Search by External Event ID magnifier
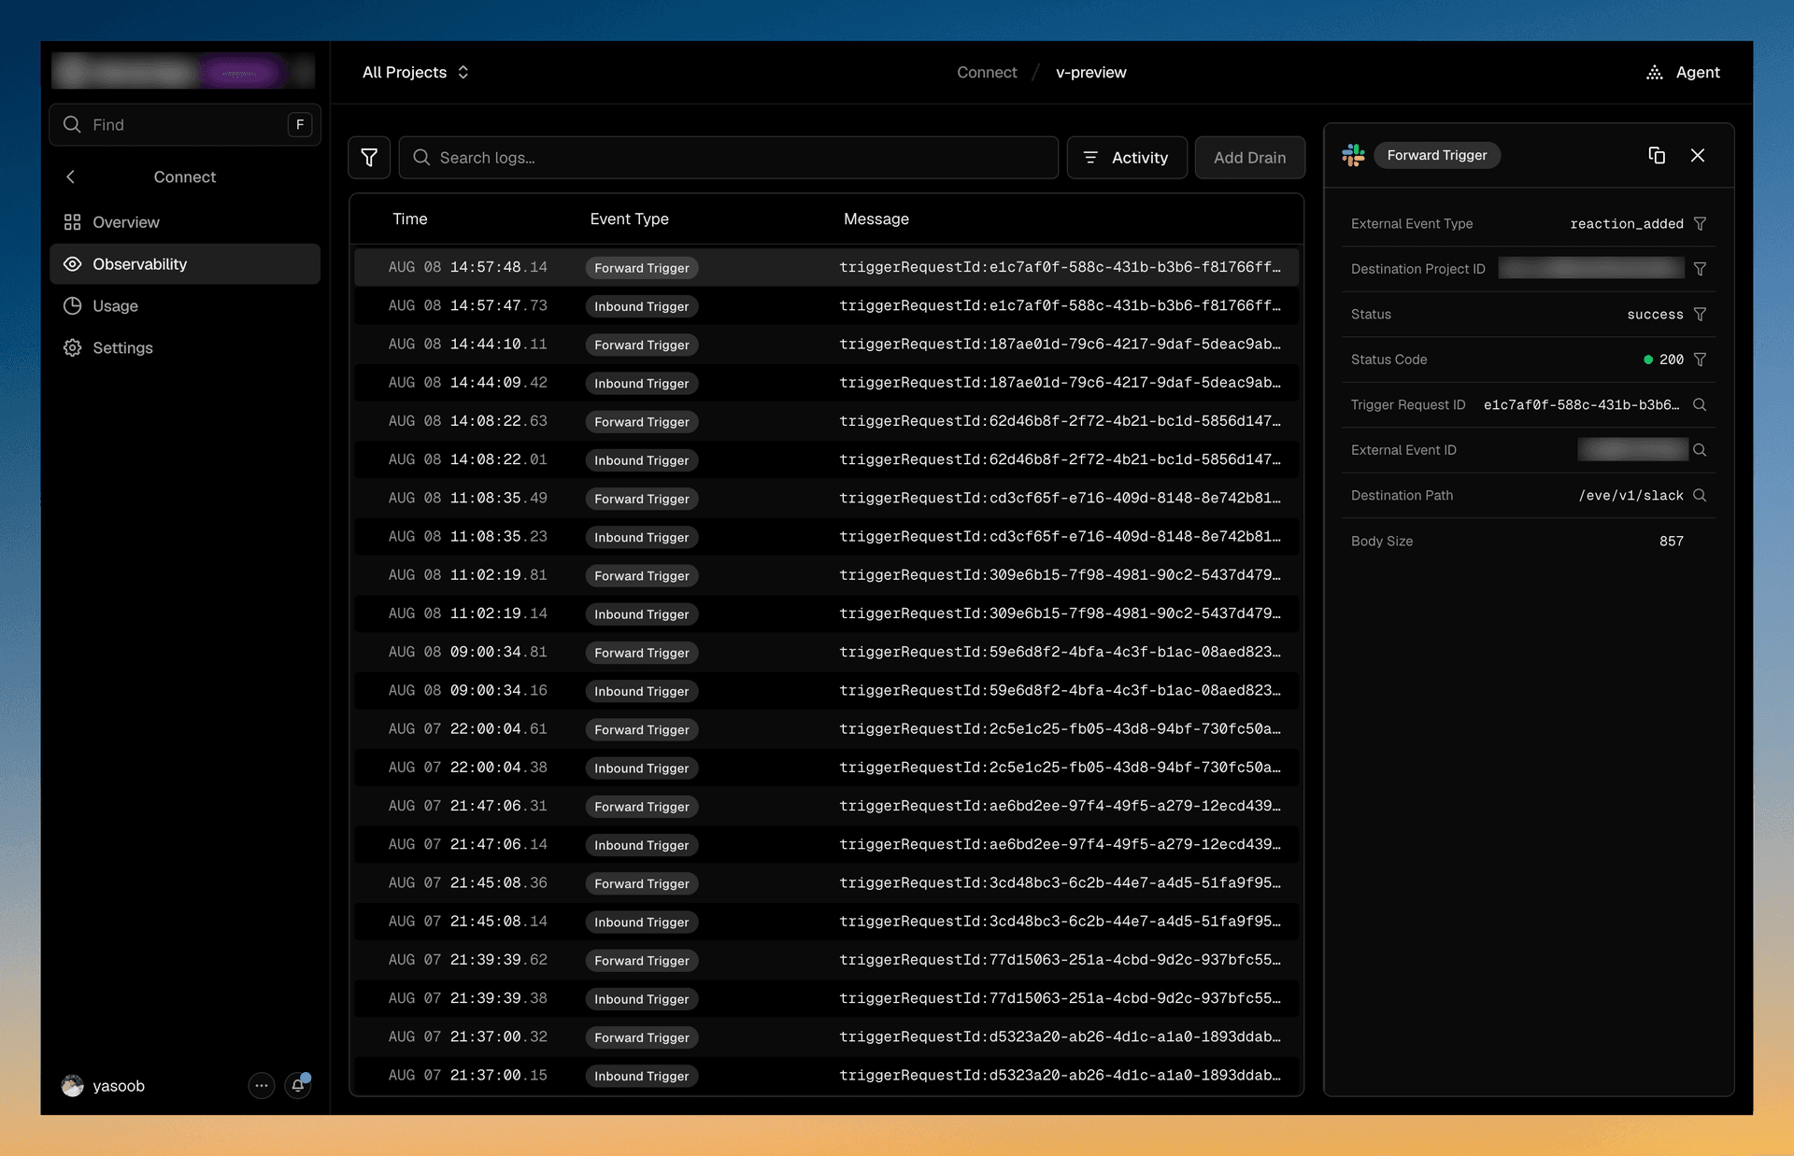 pos(1700,450)
